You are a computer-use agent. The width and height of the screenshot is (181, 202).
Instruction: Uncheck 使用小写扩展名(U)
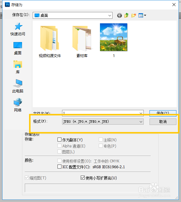point(83,178)
